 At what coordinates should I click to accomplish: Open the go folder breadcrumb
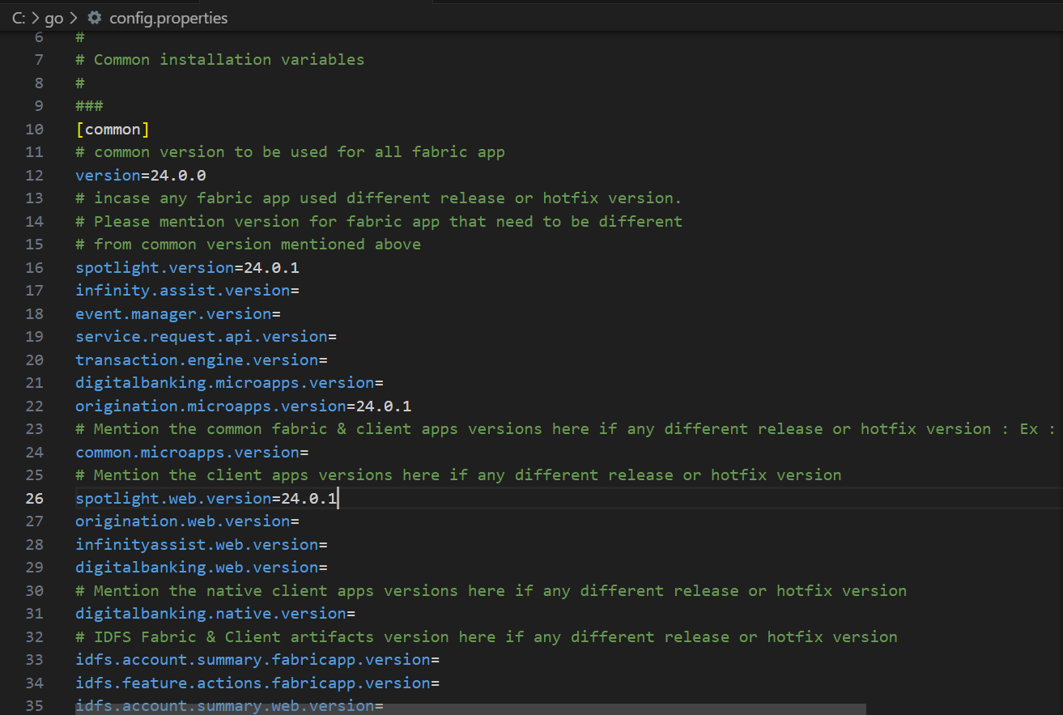tap(54, 18)
